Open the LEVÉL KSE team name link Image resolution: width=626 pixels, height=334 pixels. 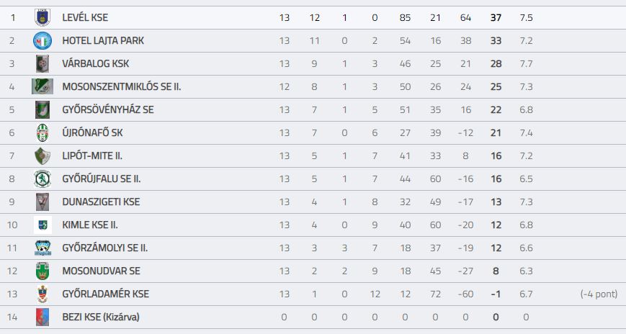click(x=85, y=17)
